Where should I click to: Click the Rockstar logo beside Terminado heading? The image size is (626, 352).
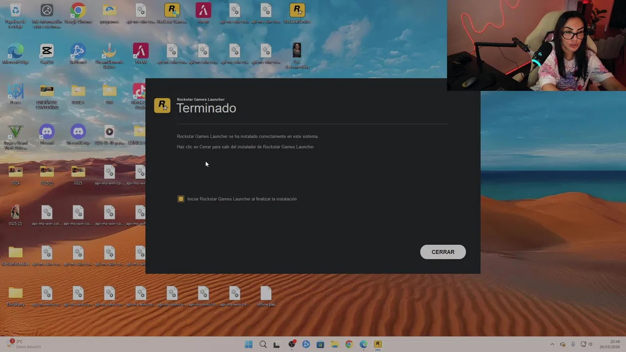click(x=162, y=106)
